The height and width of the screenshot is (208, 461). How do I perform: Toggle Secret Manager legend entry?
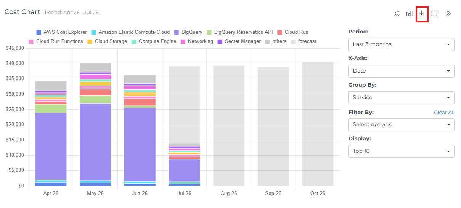coord(239,41)
